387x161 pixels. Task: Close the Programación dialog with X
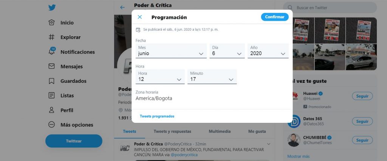point(140,17)
